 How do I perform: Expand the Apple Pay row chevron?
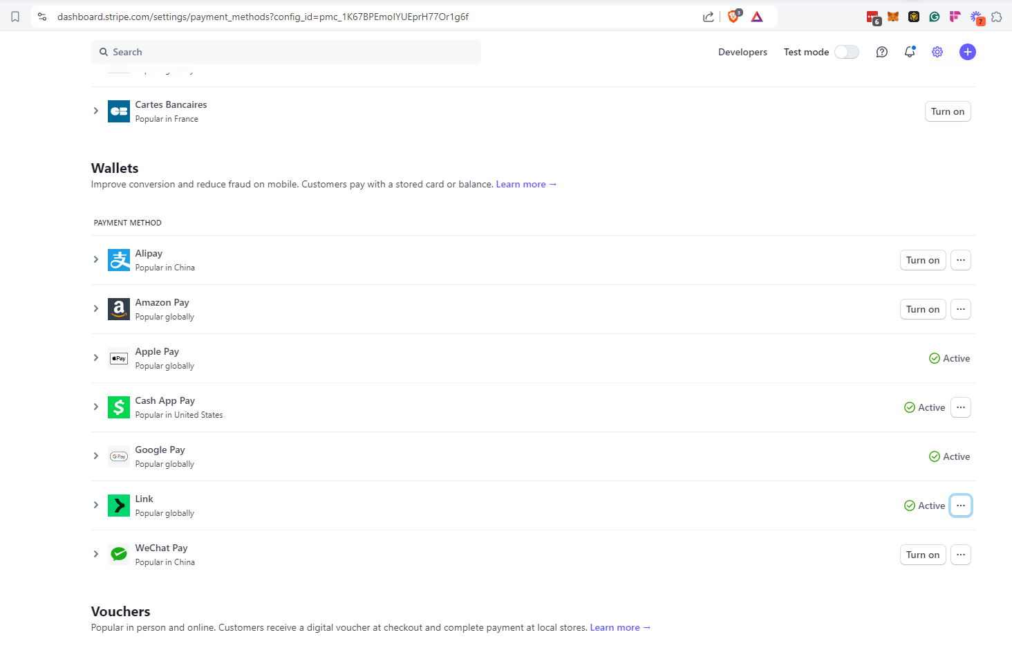click(96, 358)
